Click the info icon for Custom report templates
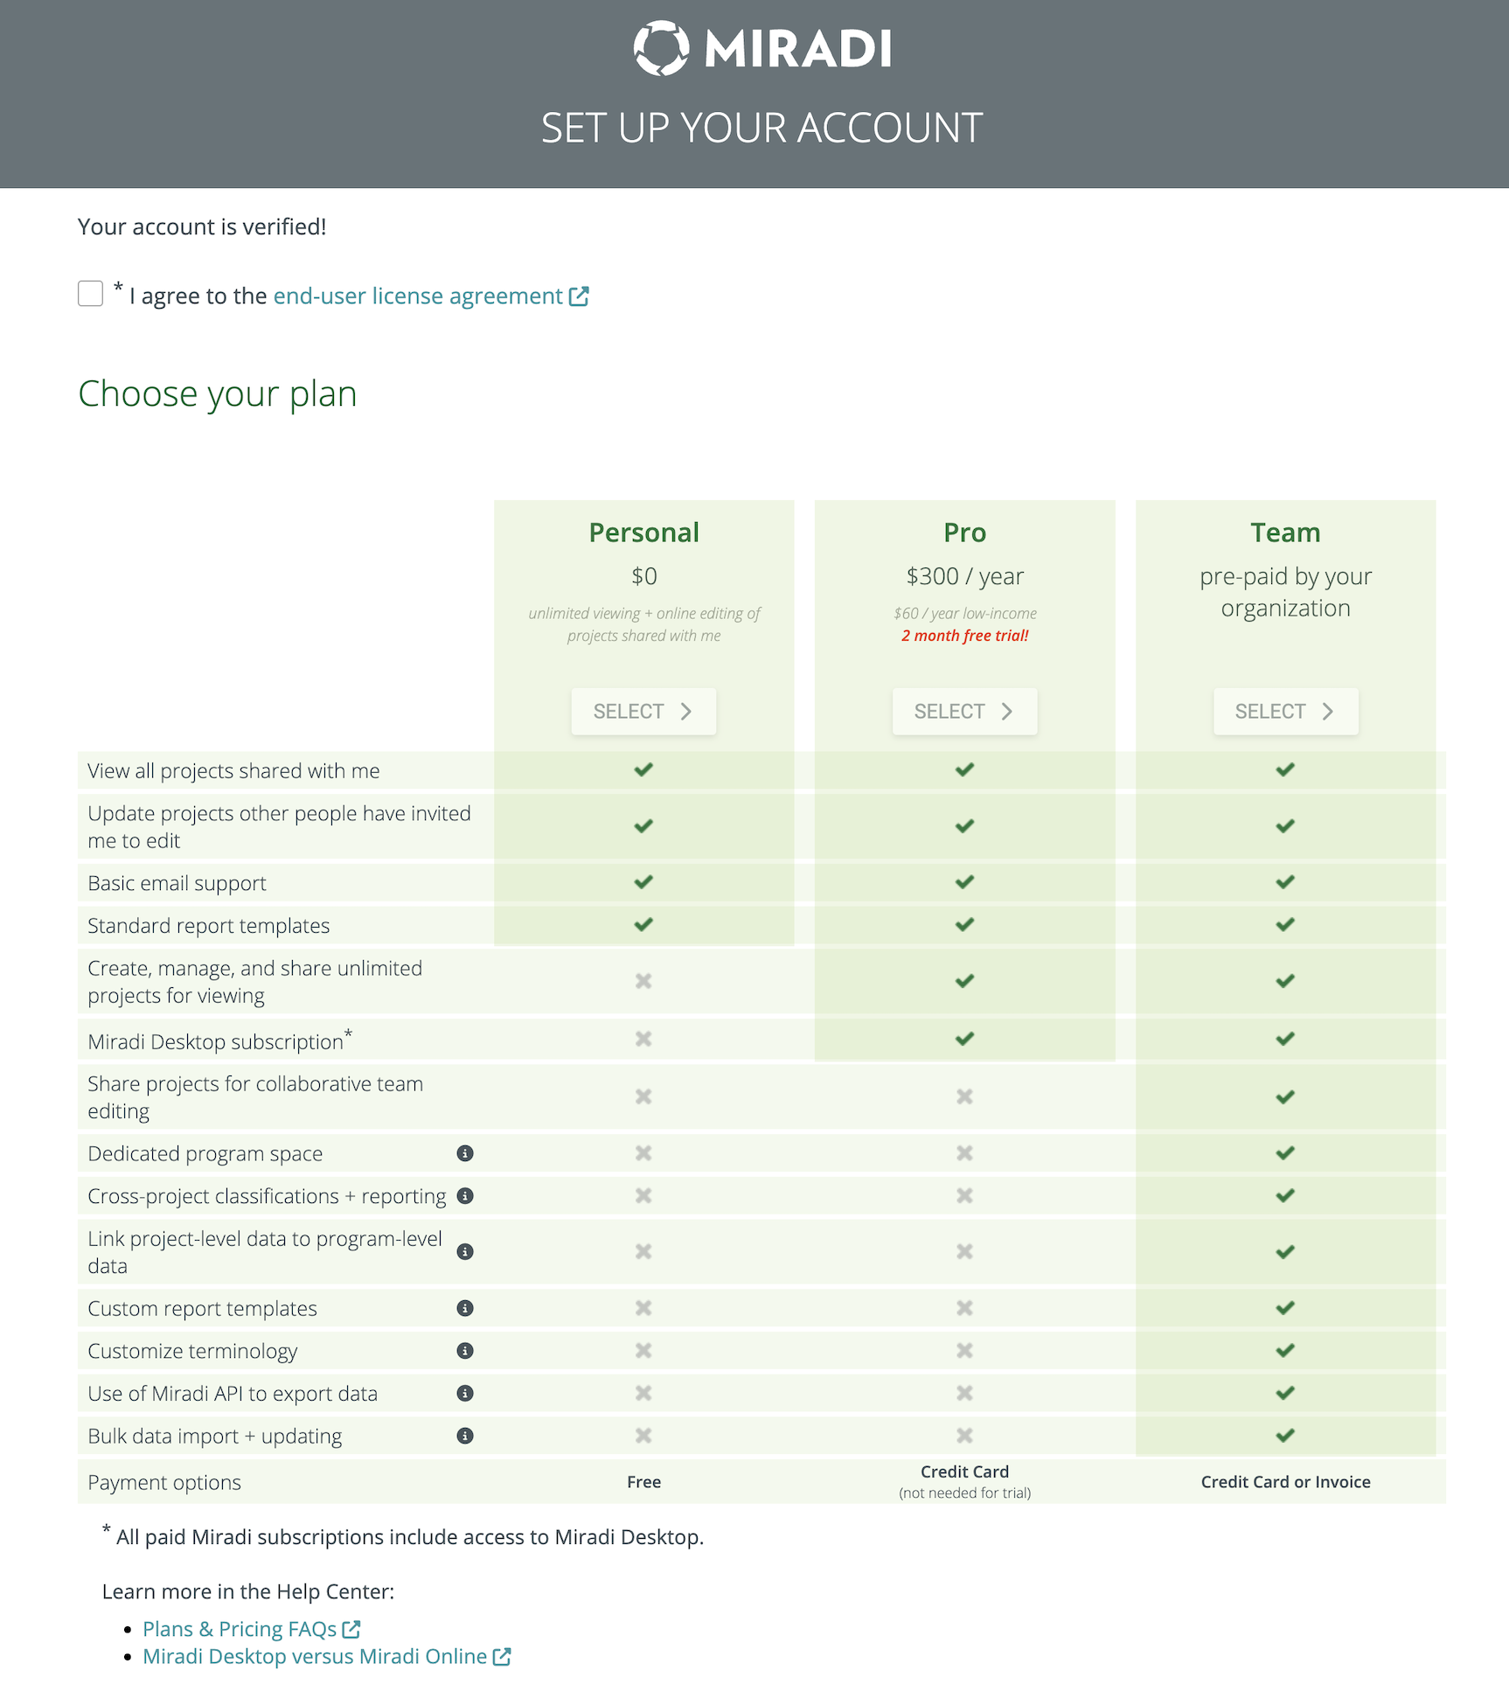This screenshot has width=1509, height=1698. [x=465, y=1308]
